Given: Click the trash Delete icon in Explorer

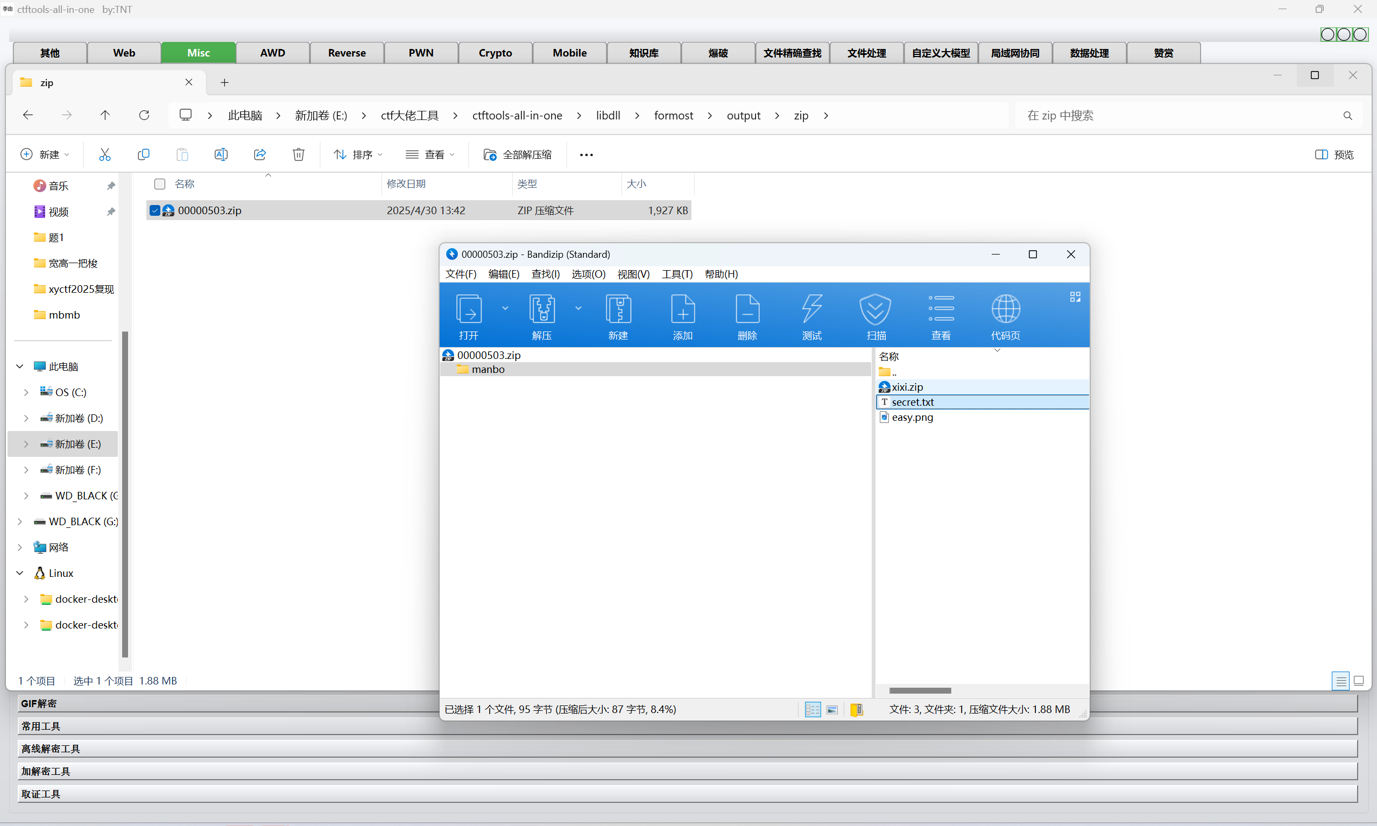Looking at the screenshot, I should pyautogui.click(x=299, y=155).
